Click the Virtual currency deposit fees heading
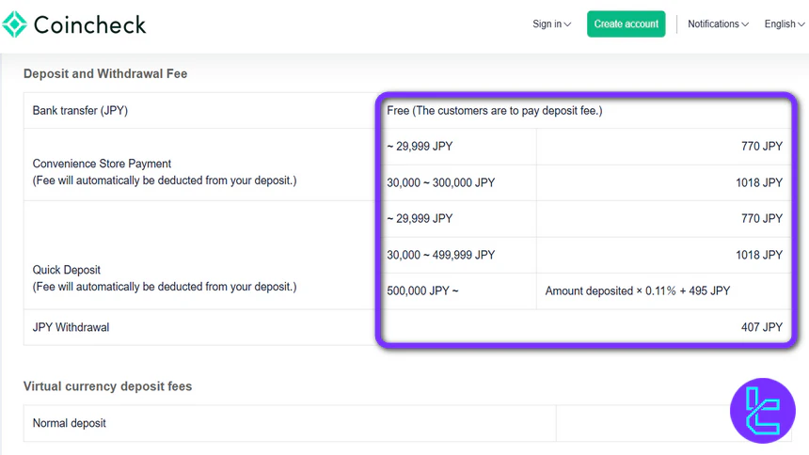Screen dimensions: 809x455 click(x=107, y=386)
